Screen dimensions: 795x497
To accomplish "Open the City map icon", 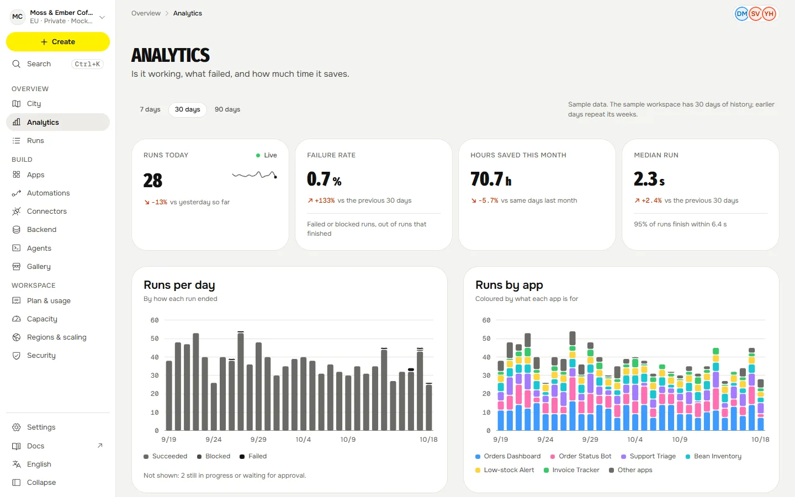I will tap(17, 104).
